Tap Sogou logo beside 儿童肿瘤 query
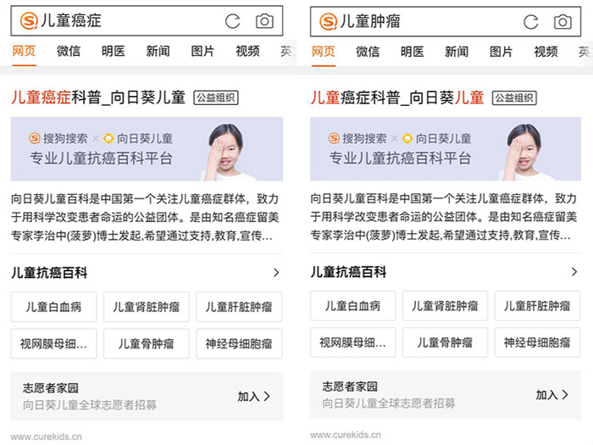This screenshot has height=445, width=593. point(329,21)
